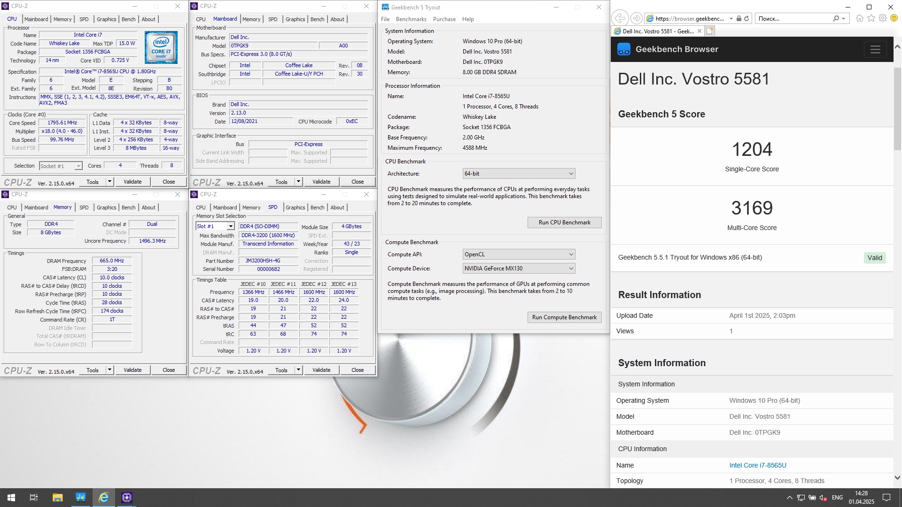The image size is (902, 507).
Task: Switch to CPU-Z on the taskbar
Action: [x=127, y=498]
